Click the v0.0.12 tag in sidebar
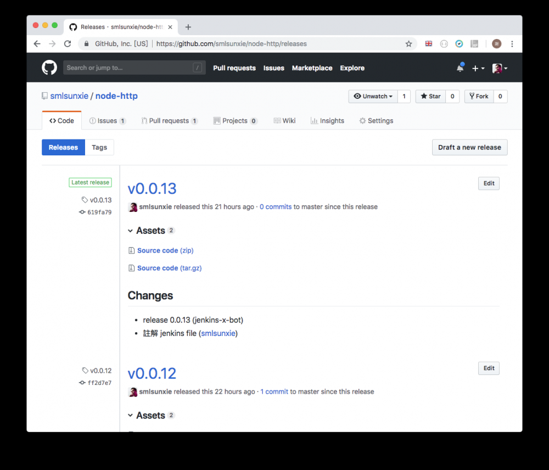This screenshot has width=549, height=470. tap(97, 371)
